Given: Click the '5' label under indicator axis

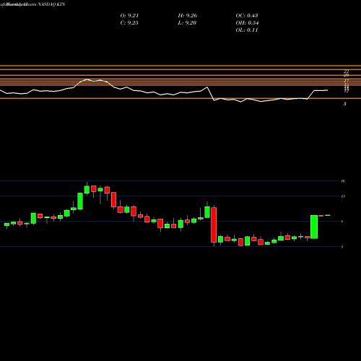Looking at the screenshot, I should [345, 104].
